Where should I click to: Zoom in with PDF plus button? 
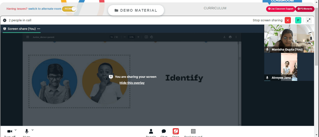(x=138, y=37)
